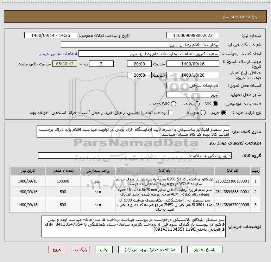Image resolution: width=271 pixels, height=262 pixels.
Task: Select the خدمت radio button
Action: [197, 104]
